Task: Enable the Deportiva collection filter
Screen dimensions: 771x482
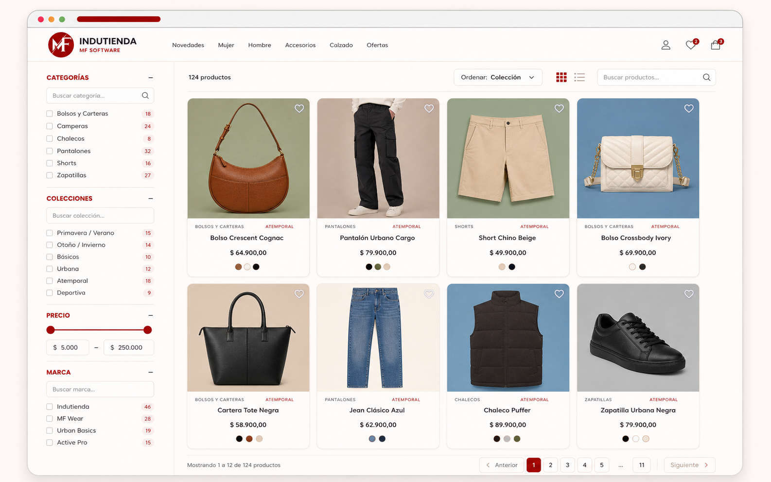Action: (50, 293)
